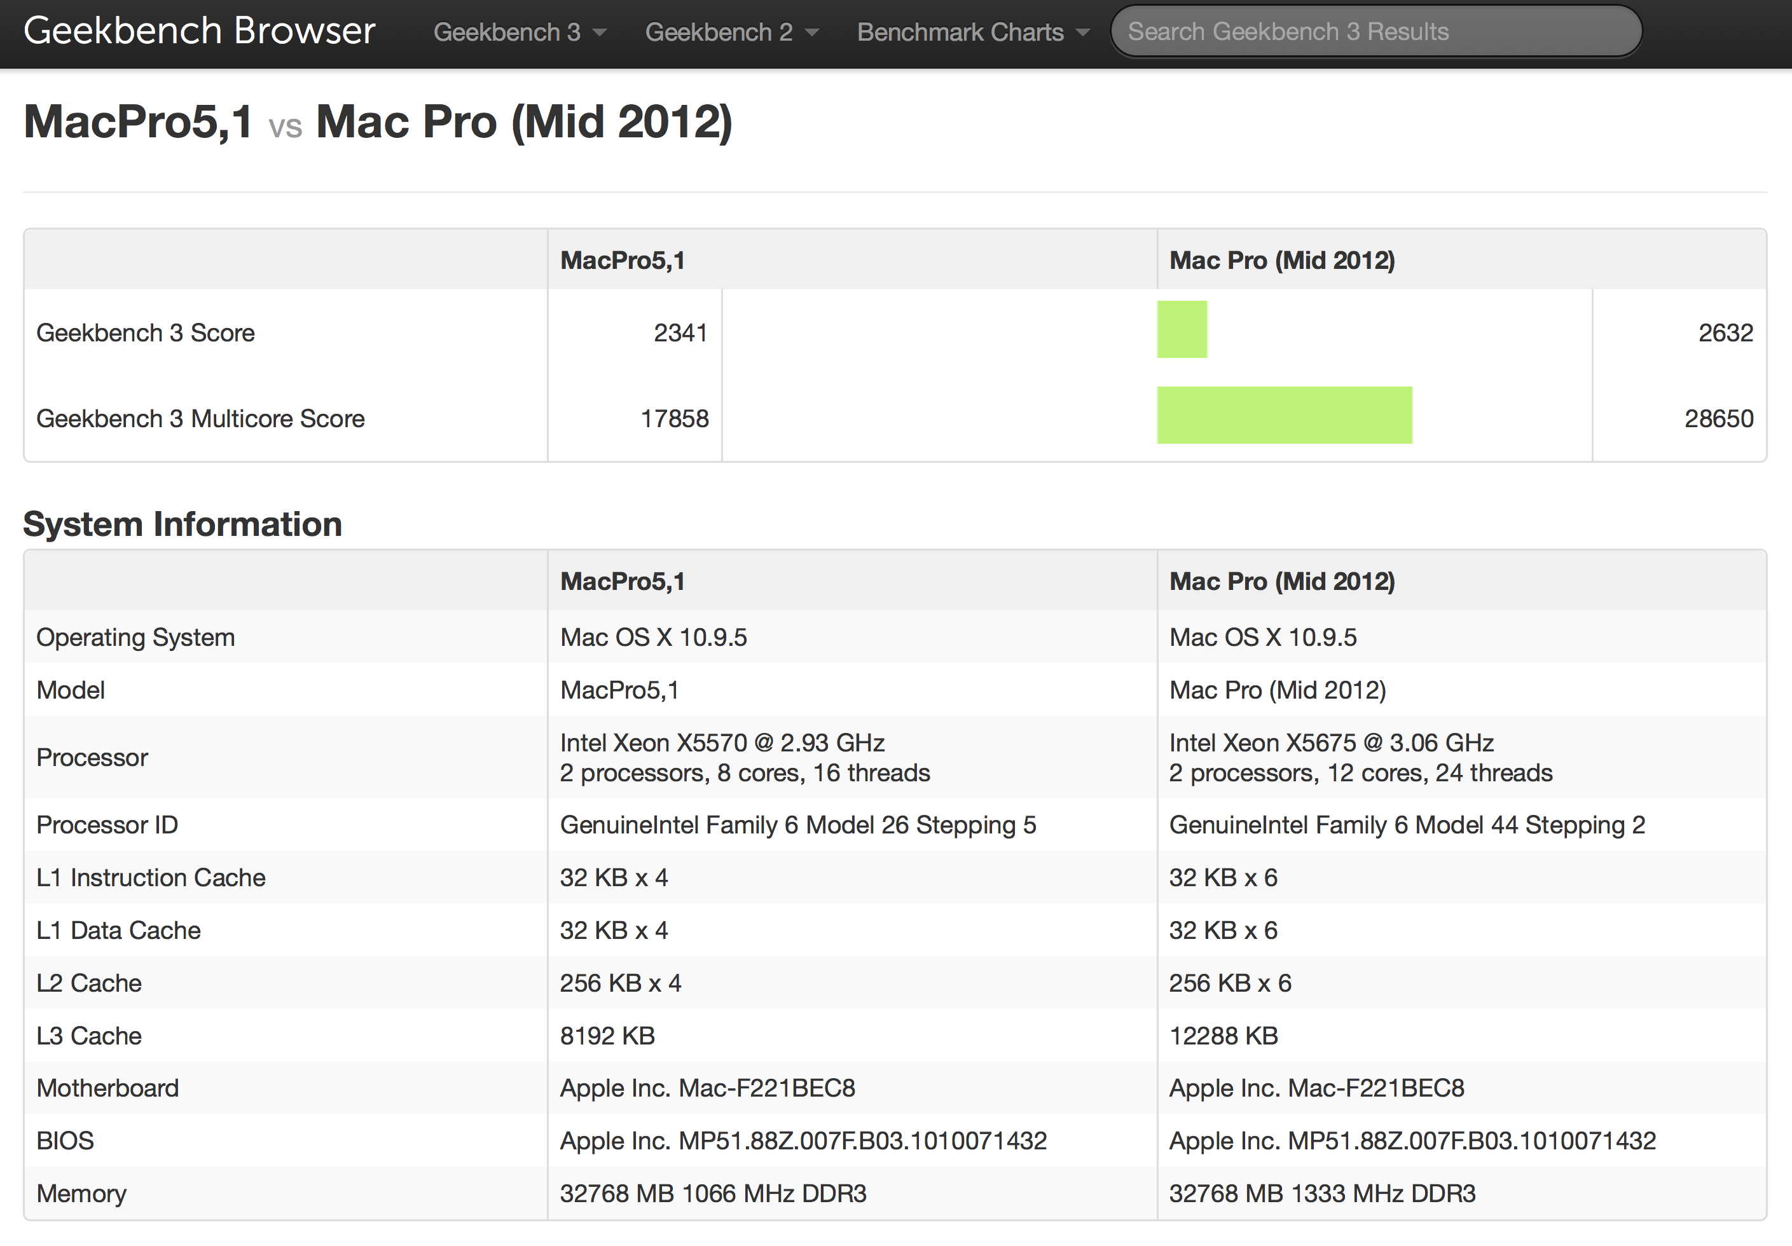Click the Processor row label
Screen dimensions: 1792x1246
click(x=92, y=756)
